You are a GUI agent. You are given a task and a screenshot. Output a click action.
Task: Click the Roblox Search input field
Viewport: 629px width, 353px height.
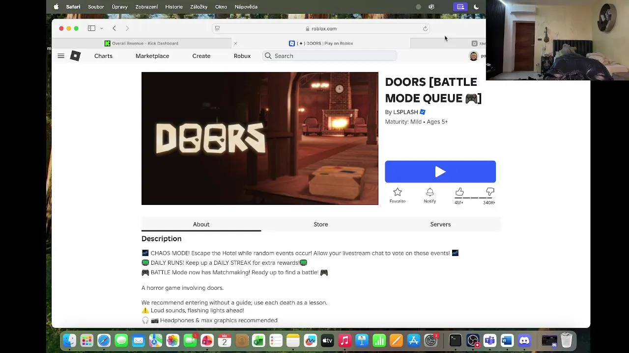coord(329,56)
